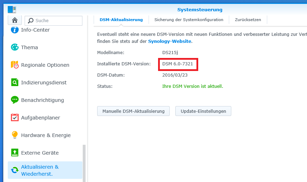Viewport: 307px width, 182px height.
Task: Click the DSM 6.0-7321 version value
Action: tap(177, 64)
